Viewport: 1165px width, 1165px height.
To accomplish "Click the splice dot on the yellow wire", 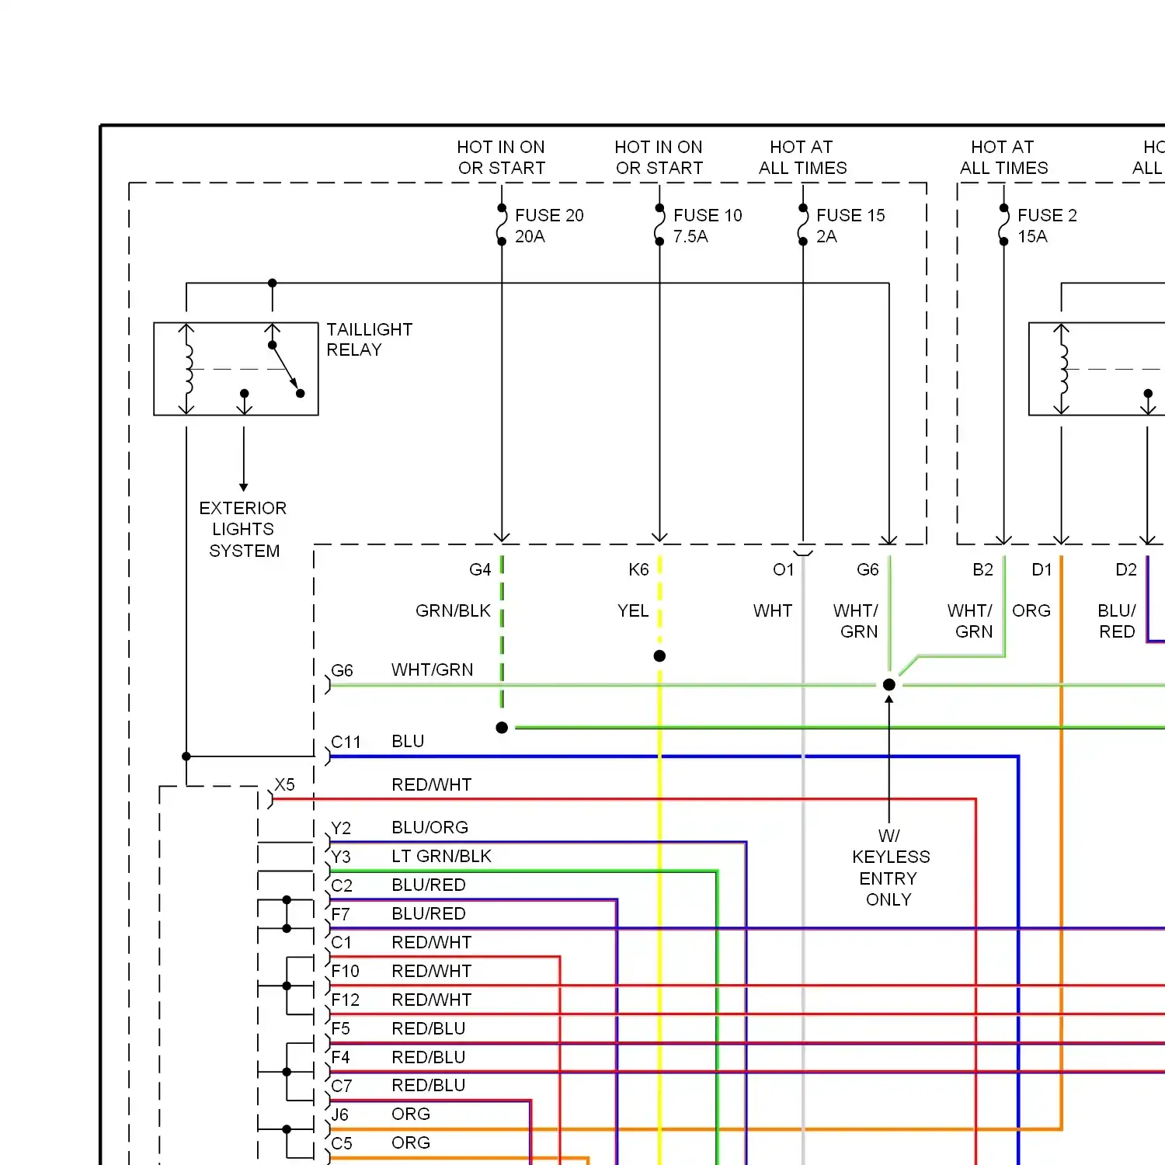I will [659, 656].
